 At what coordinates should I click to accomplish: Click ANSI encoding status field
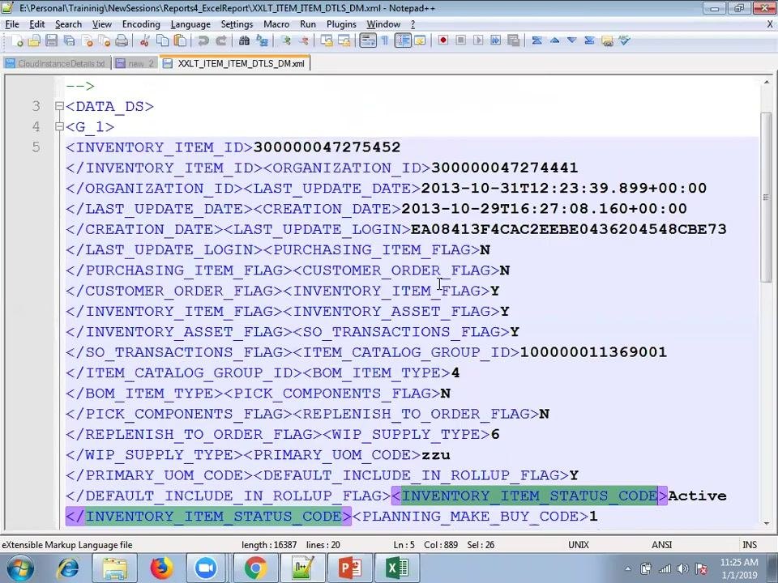point(661,545)
